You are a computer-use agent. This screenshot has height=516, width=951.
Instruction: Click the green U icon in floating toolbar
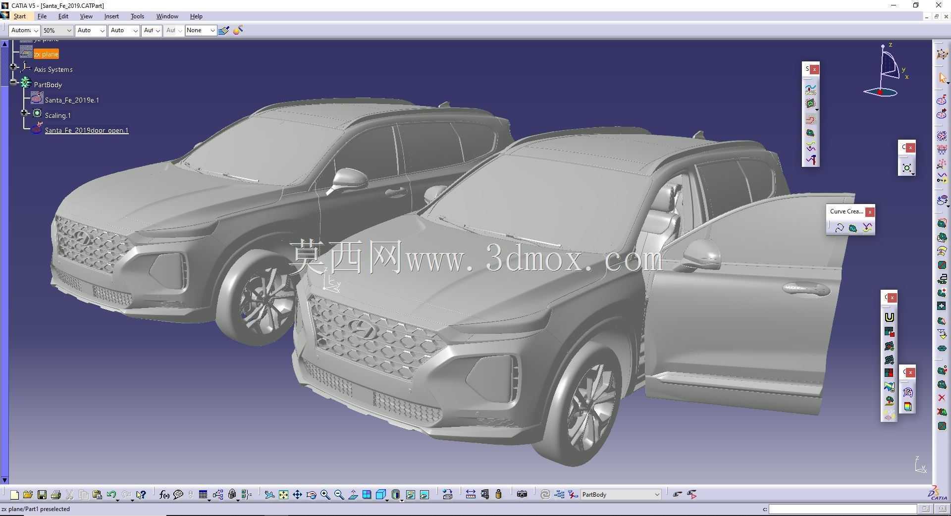[x=890, y=317]
